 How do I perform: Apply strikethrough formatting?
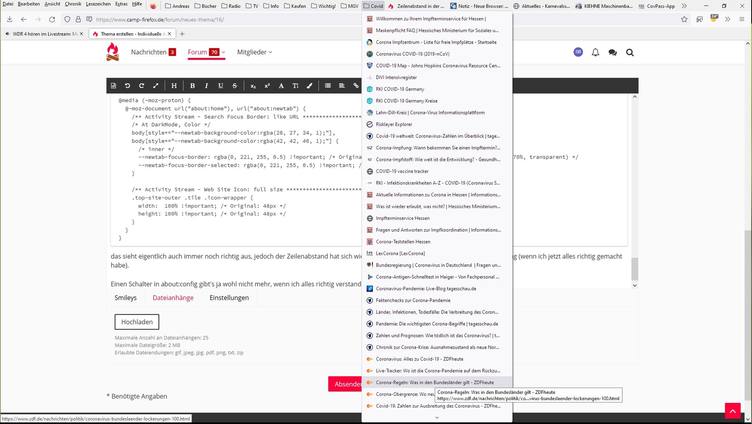tap(235, 86)
